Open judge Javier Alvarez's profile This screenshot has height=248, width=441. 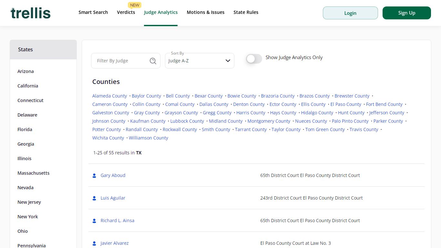(x=115, y=243)
